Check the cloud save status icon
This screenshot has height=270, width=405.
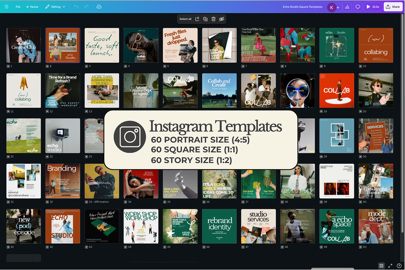point(99,7)
